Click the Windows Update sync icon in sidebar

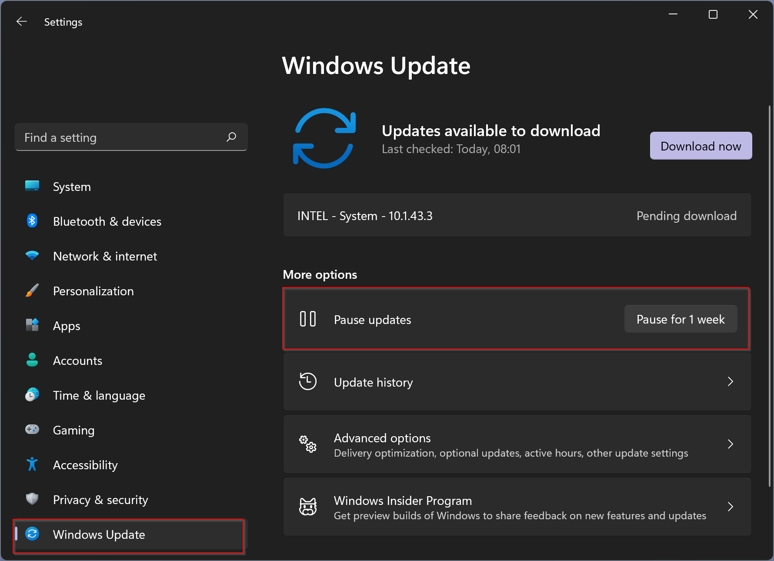coord(32,534)
